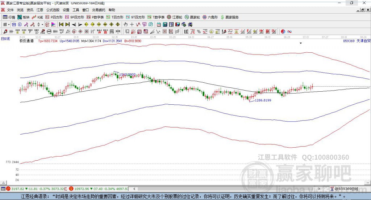
Task: Open the 赢家轮 wheel tool
Action: [192, 17]
